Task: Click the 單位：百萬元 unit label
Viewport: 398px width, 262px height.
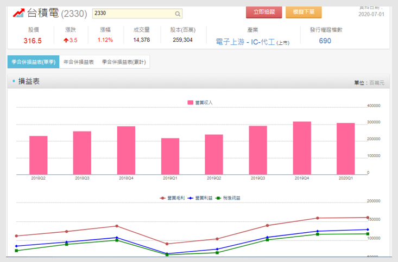Action: click(x=369, y=83)
